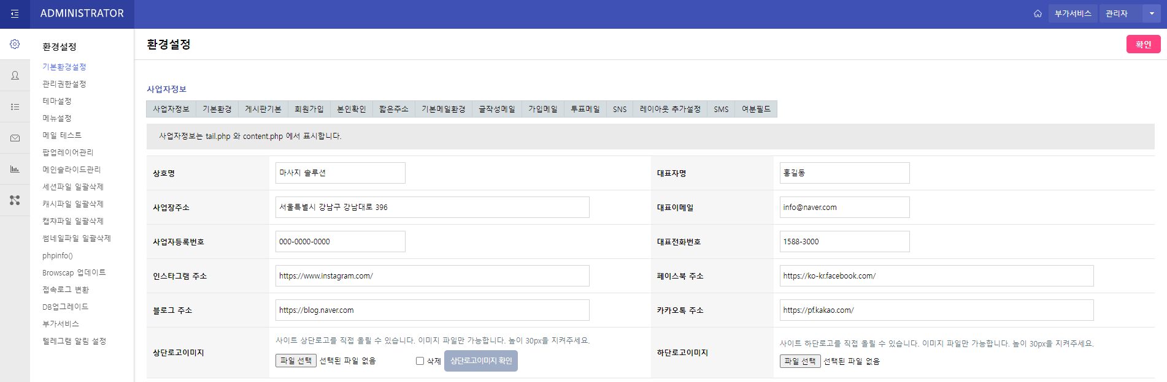Switch to the 회원가입 tab
The width and height of the screenshot is (1167, 382).
point(309,109)
